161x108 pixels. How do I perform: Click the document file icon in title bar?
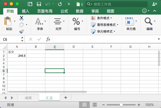(78, 4)
